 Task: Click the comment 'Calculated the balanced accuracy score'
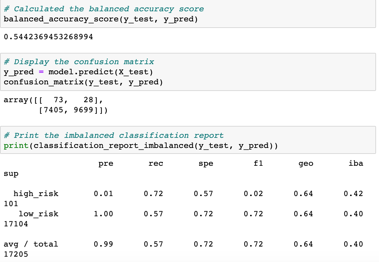coord(104,9)
